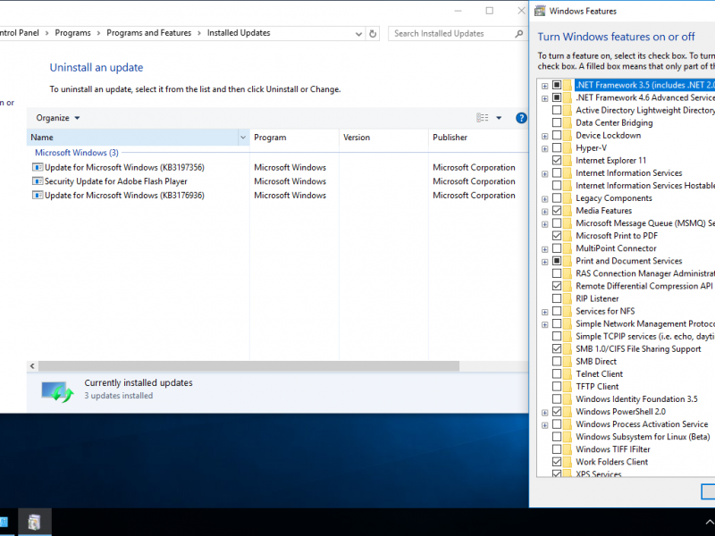Expand the Legacy Components node

coord(545,198)
